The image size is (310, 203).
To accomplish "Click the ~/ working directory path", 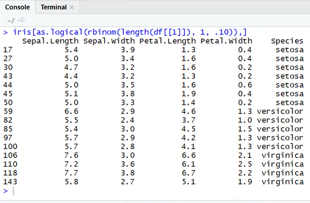I will point(11,20).
